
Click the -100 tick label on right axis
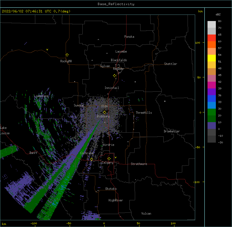pyautogui.click(x=197, y=182)
